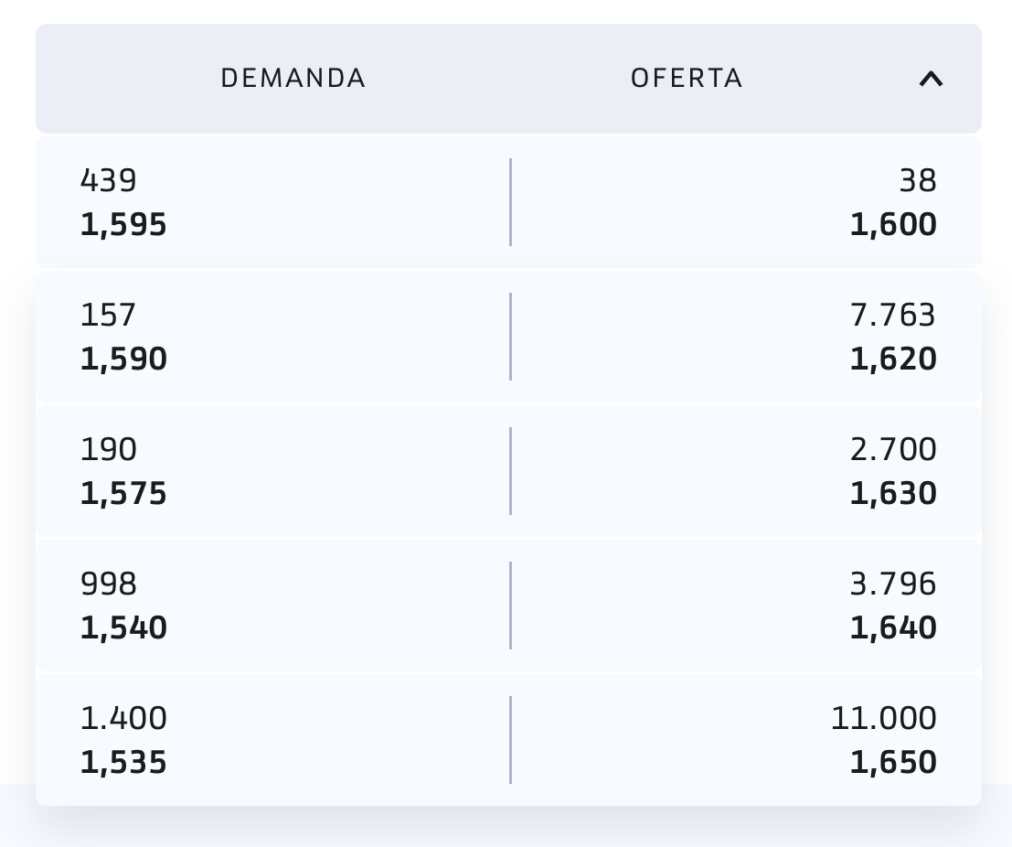Screen dimensions: 1012x847
Task: Pick offer price 1,640
Action: coord(893,628)
